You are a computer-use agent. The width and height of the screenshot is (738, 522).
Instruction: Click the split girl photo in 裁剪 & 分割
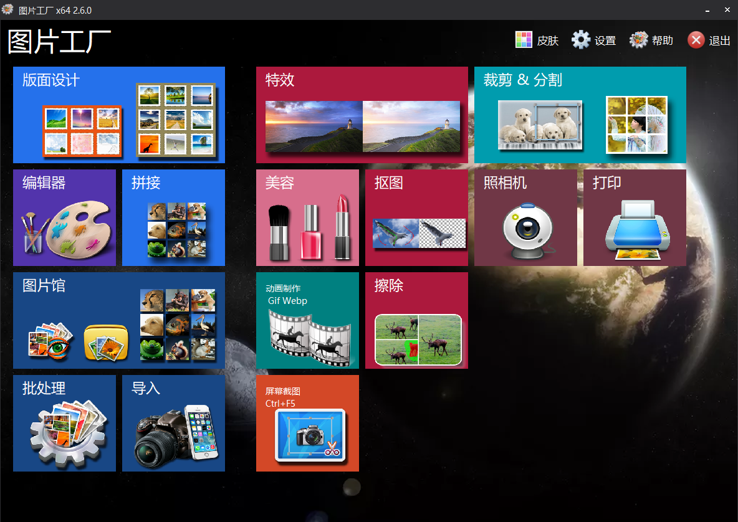click(637, 125)
